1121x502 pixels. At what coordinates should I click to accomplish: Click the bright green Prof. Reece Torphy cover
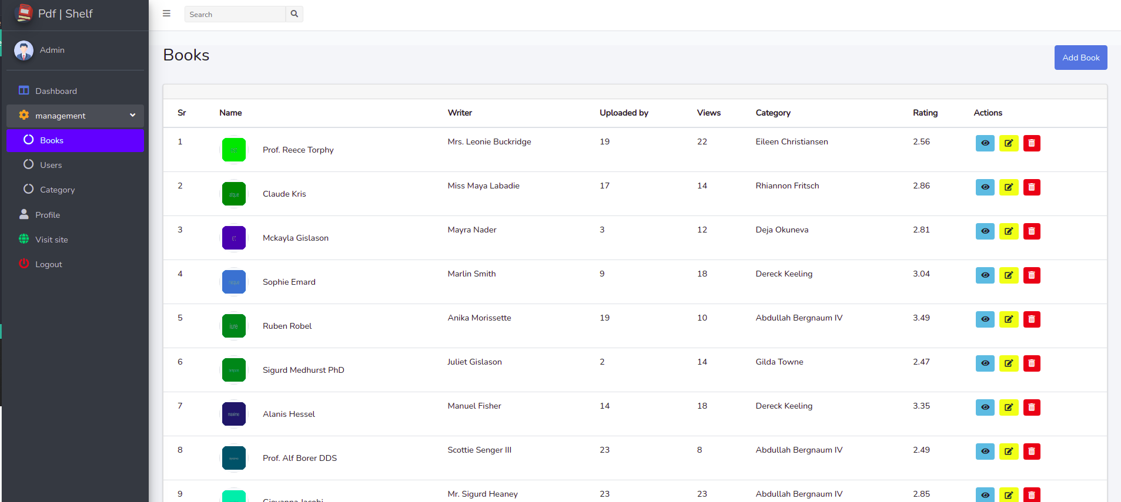(234, 150)
